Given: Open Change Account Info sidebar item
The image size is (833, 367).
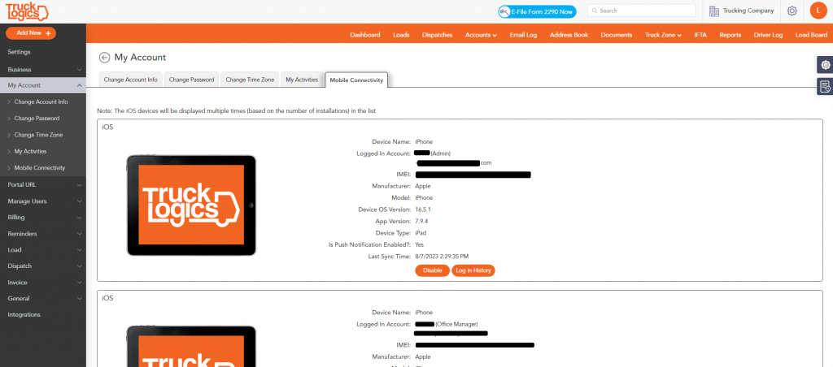Looking at the screenshot, I should [x=43, y=101].
